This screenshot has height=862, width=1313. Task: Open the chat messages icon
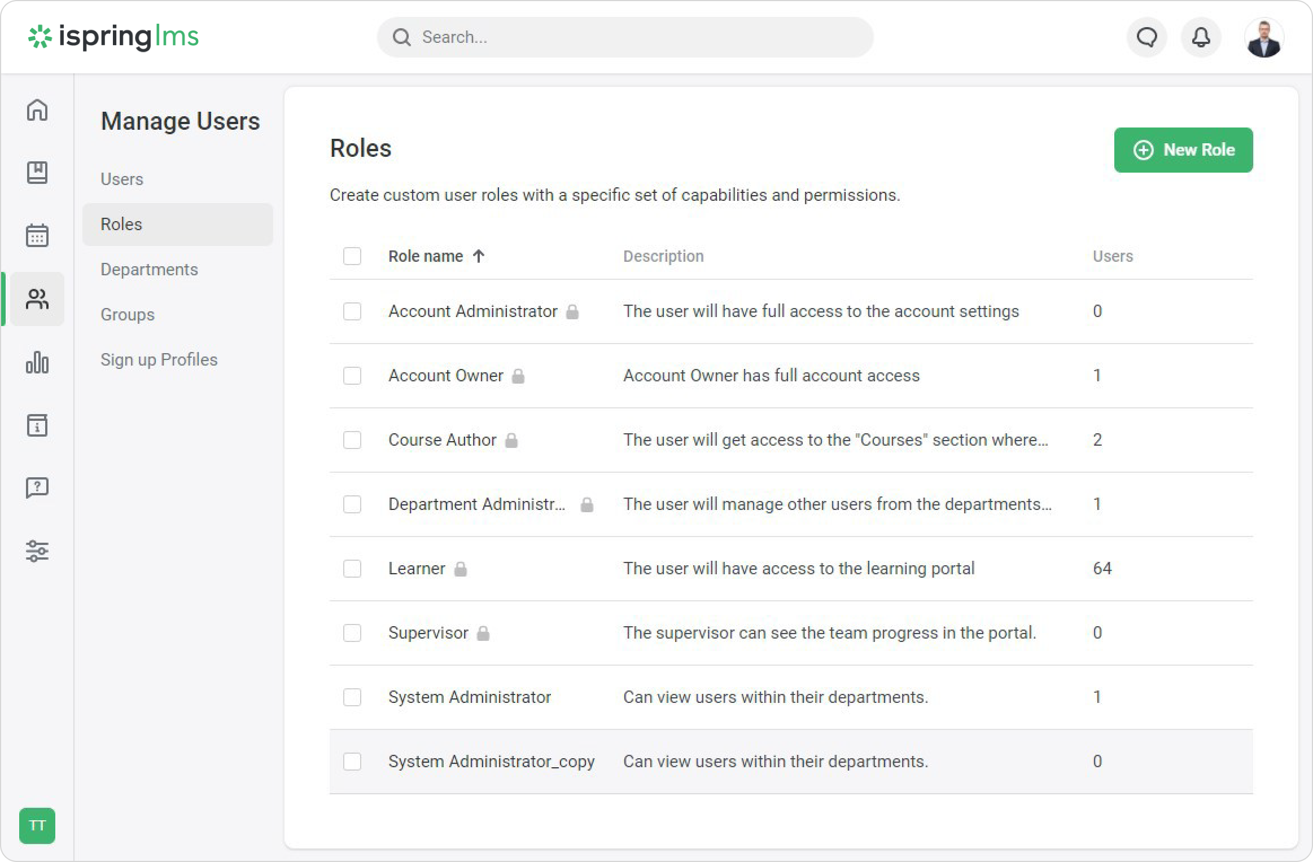coord(1146,37)
